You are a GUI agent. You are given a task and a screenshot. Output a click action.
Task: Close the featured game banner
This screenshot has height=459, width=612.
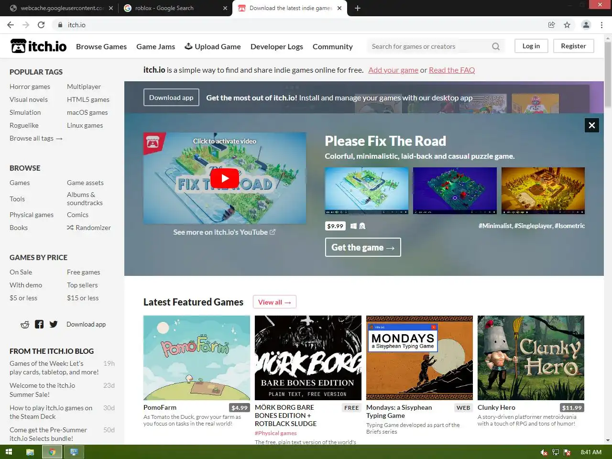(592, 125)
